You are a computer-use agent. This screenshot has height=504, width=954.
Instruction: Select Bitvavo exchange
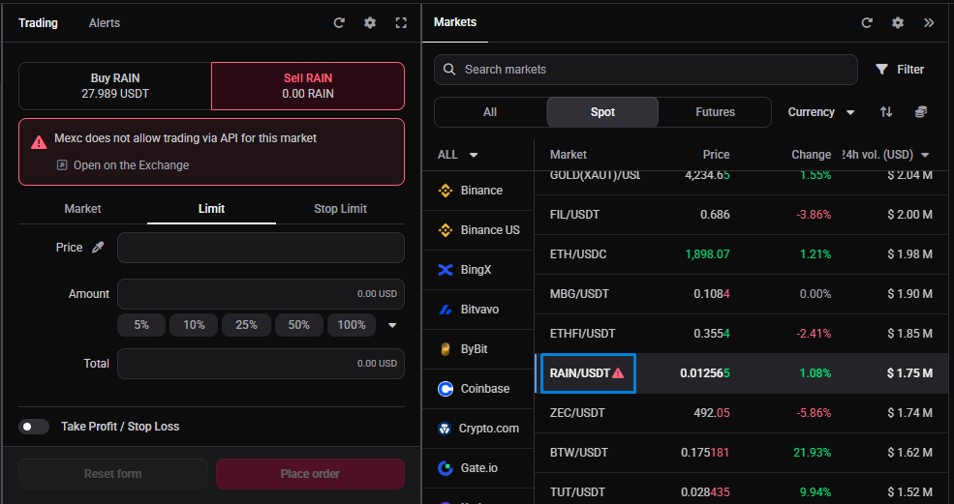(477, 310)
